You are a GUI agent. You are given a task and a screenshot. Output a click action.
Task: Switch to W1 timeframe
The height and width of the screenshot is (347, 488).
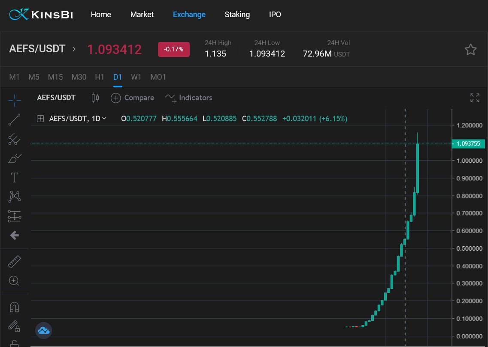click(136, 77)
